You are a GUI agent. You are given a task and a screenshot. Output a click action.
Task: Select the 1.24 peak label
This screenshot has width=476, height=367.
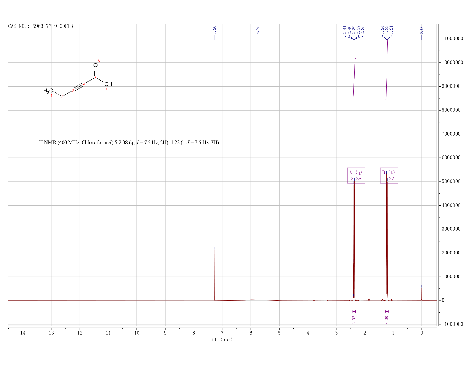pyautogui.click(x=382, y=30)
